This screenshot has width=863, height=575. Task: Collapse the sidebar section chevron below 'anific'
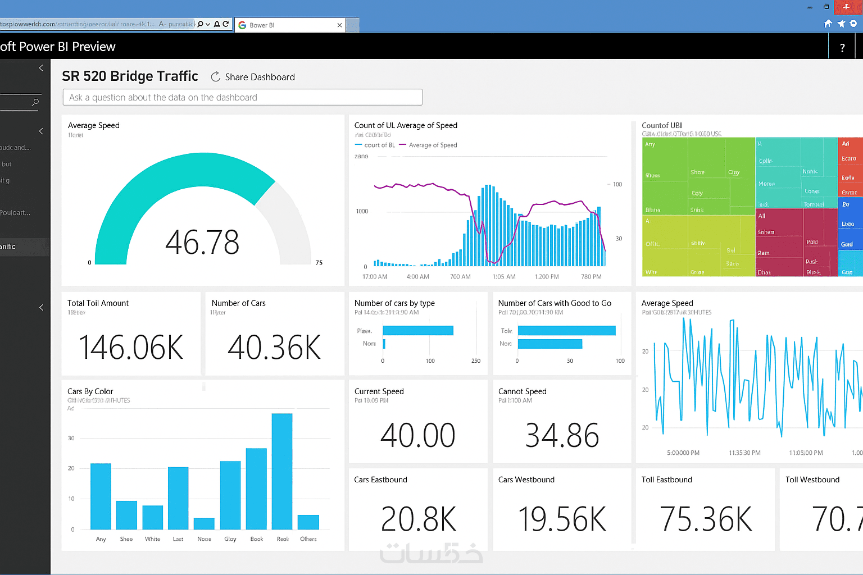coord(41,307)
